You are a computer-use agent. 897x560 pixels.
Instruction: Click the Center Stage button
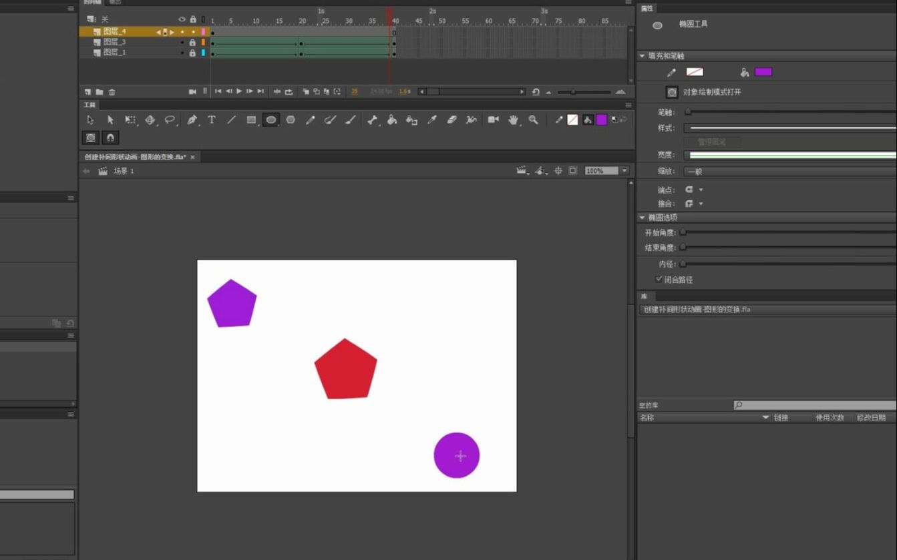(x=558, y=171)
